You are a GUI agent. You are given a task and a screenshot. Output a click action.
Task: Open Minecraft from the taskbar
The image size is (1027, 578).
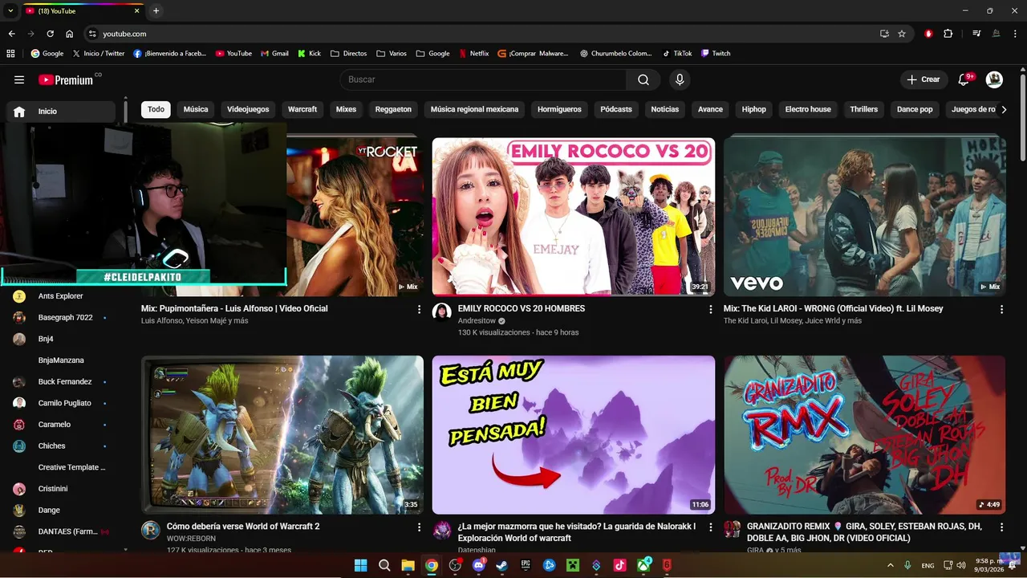click(573, 565)
